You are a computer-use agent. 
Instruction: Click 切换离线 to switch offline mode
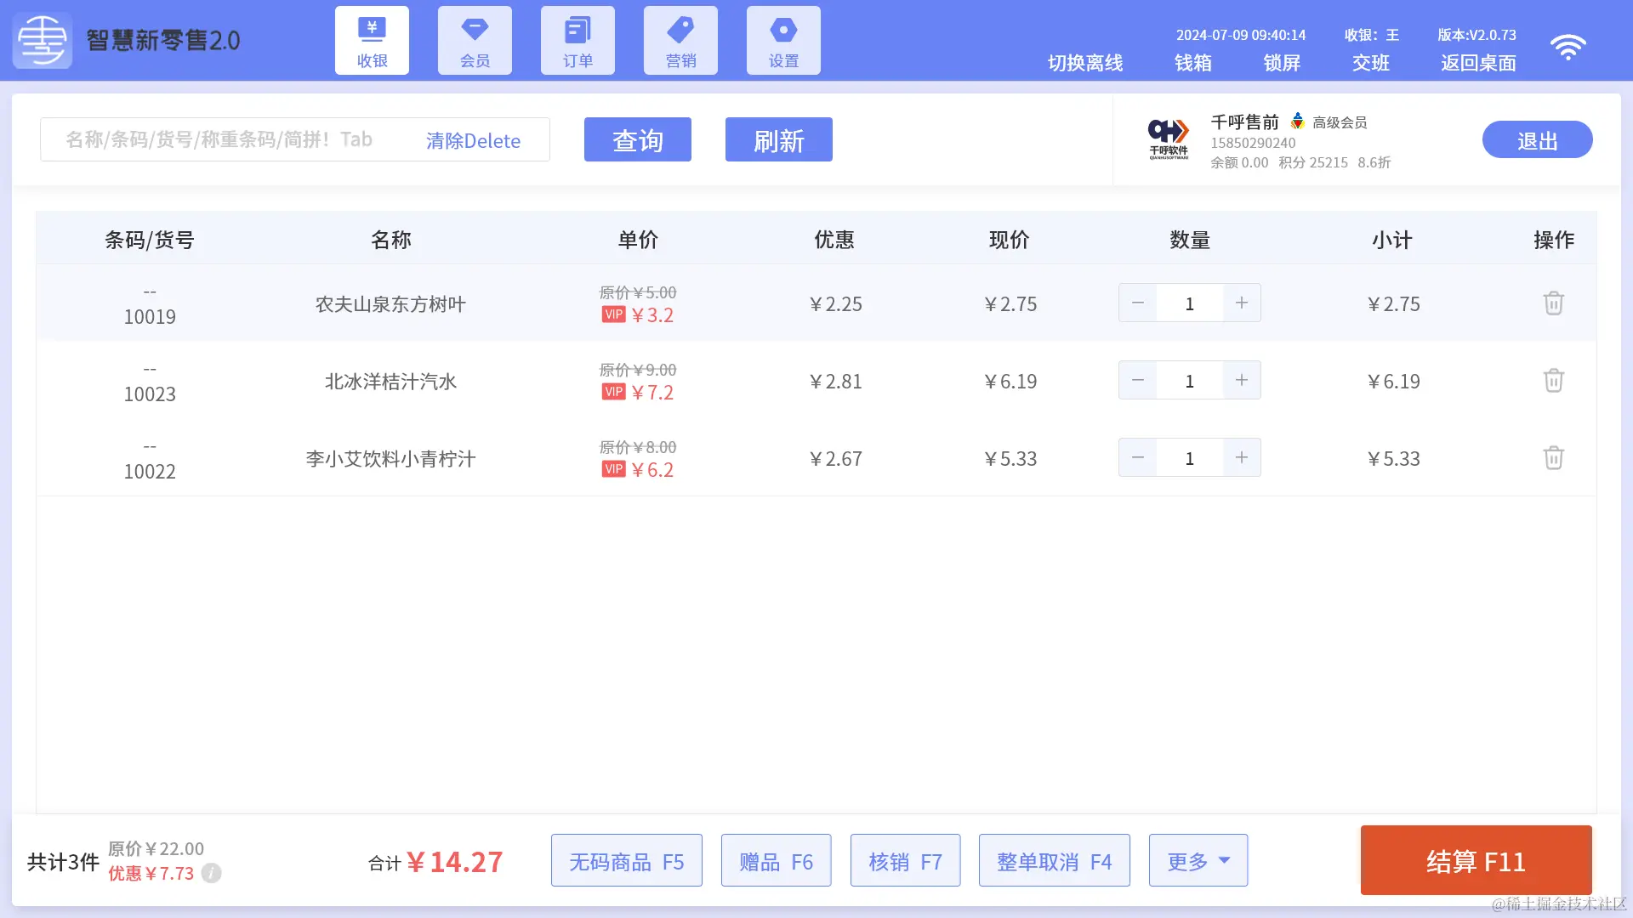coord(1084,63)
